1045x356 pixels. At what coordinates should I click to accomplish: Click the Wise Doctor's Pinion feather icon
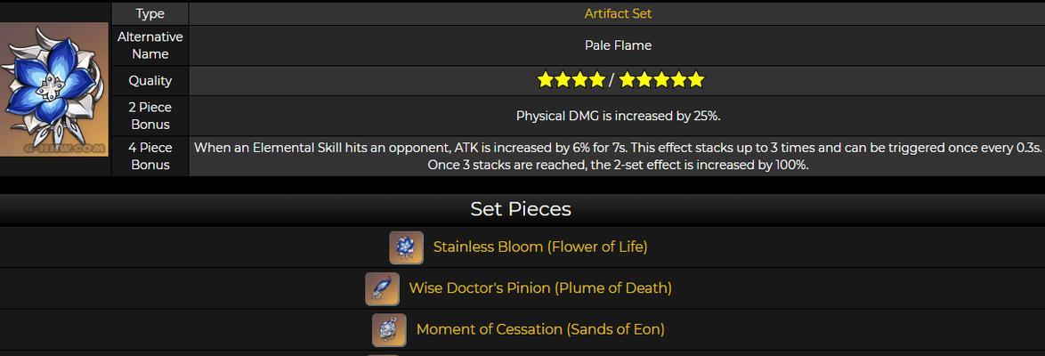tap(383, 288)
